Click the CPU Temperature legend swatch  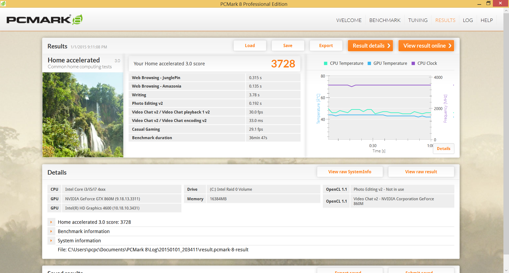click(x=326, y=63)
